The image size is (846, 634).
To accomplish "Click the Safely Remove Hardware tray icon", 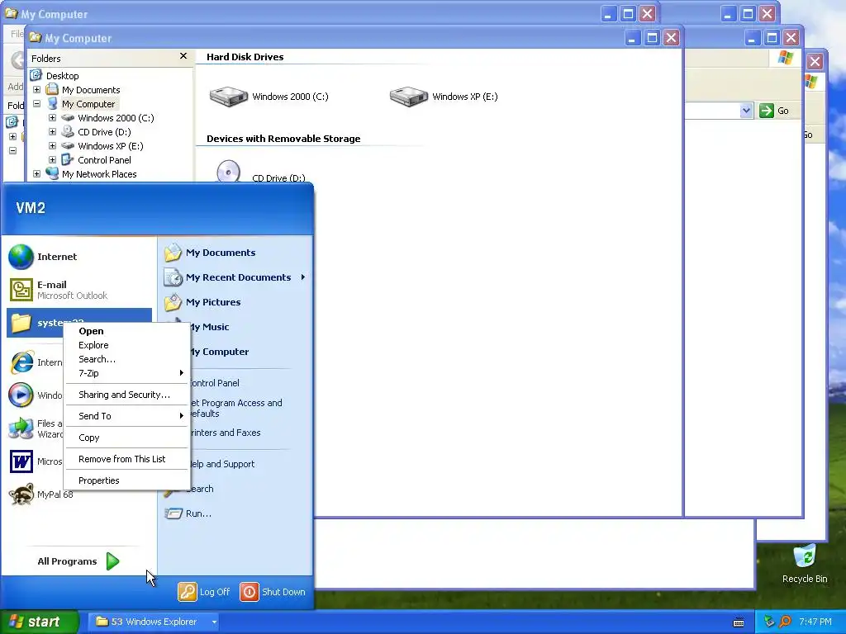I will pyautogui.click(x=769, y=622).
